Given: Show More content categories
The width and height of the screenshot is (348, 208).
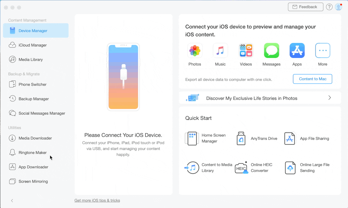Looking at the screenshot, I should [x=323, y=50].
